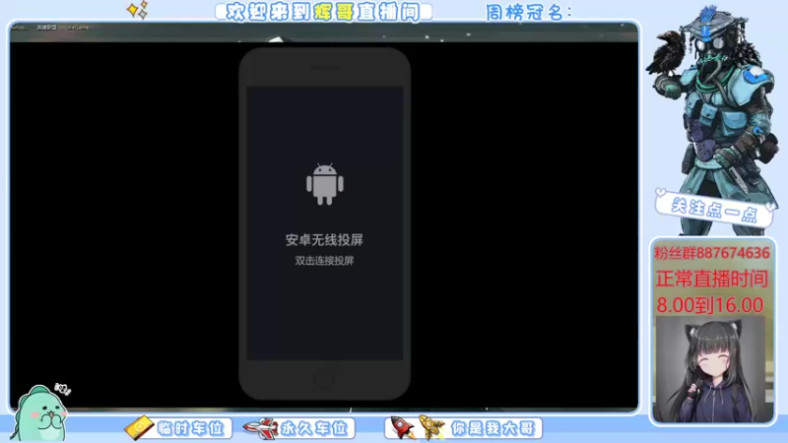Click the red airplane icon

click(261, 428)
